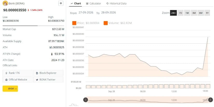Viewport: 214px width, 107px height.
Task: Click the Low price $0.000003590
Action: 11,21
